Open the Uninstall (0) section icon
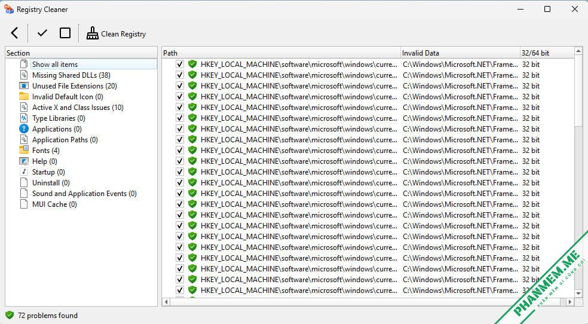 pyautogui.click(x=24, y=183)
